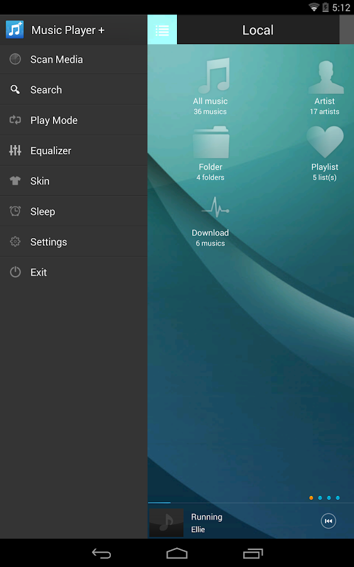Click the repeat arrows Play Mode icon
Viewport: 354px width, 567px height.
point(15,120)
